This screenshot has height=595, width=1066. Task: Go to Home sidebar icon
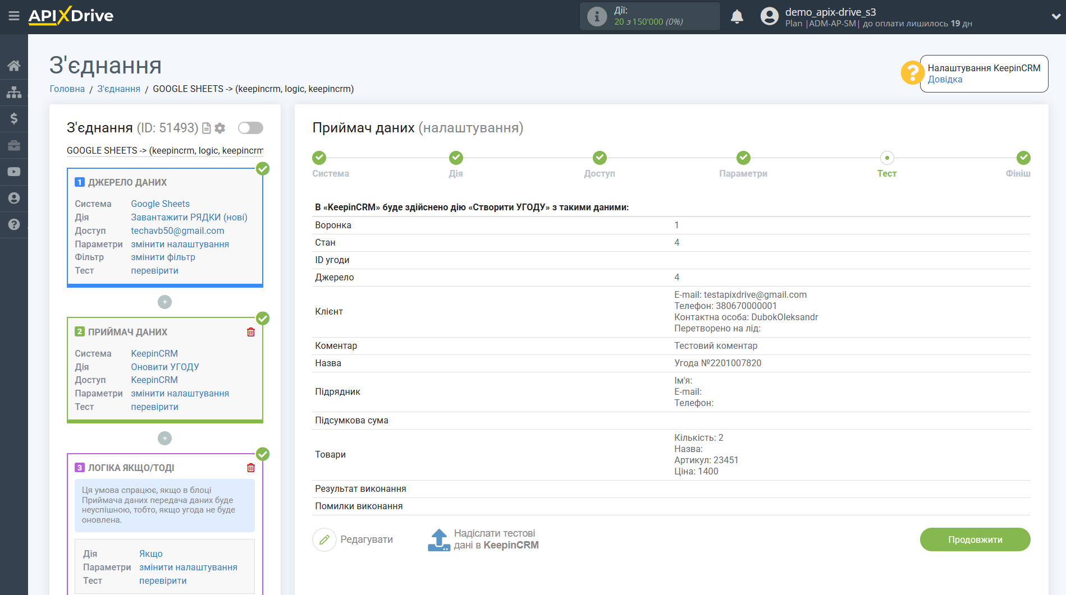tap(14, 66)
